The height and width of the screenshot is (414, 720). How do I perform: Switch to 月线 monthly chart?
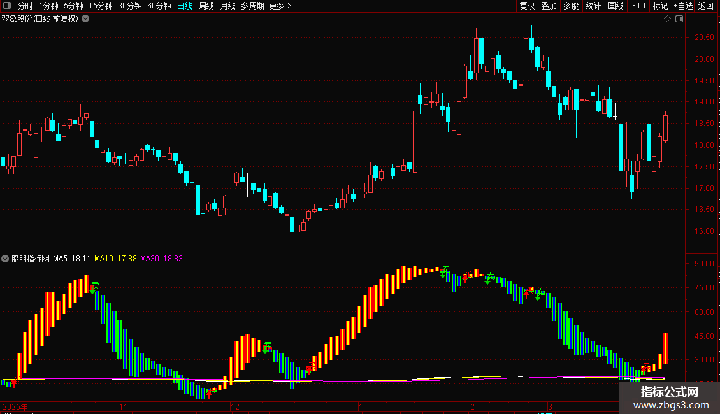pyautogui.click(x=227, y=6)
